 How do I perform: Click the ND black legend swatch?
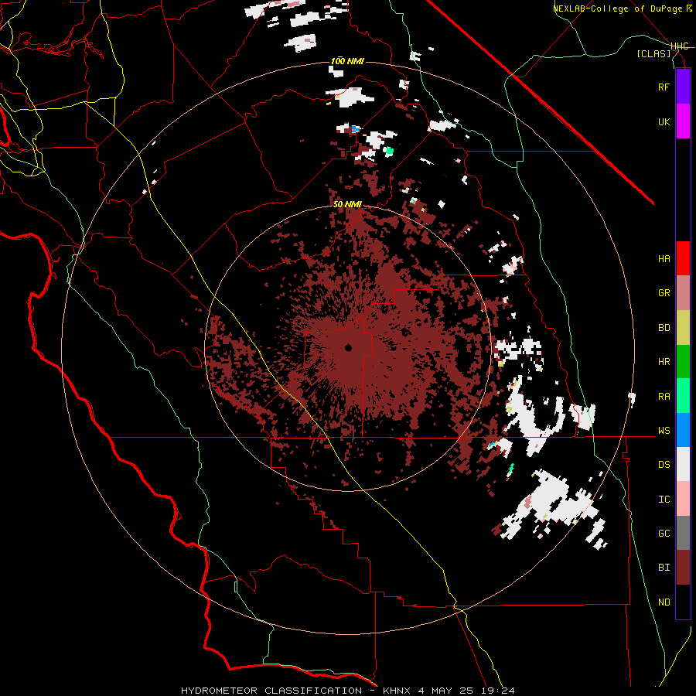[683, 602]
